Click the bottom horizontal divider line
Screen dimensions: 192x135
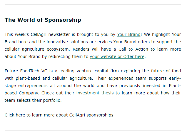pyautogui.click(x=93, y=130)
